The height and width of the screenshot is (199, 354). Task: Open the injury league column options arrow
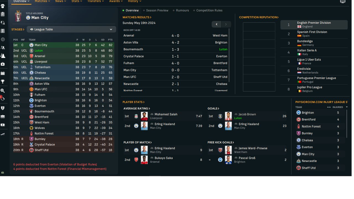(347, 107)
